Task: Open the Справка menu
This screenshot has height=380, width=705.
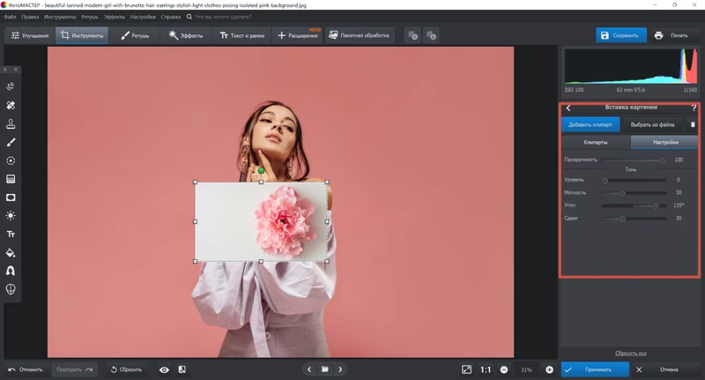Action: tap(171, 17)
